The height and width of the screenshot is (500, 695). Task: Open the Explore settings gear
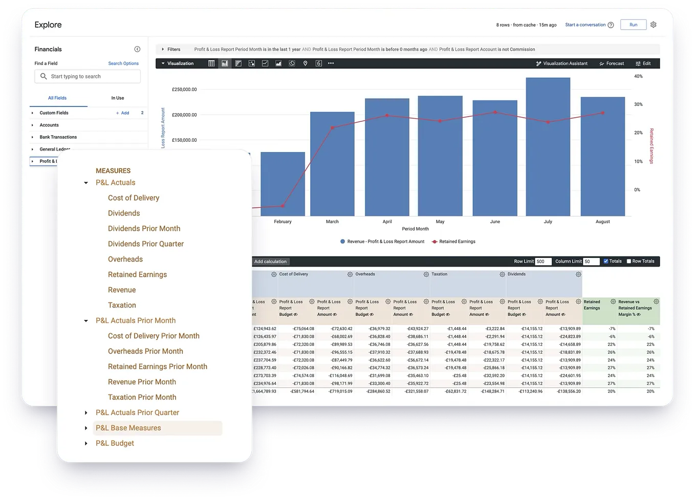point(653,24)
